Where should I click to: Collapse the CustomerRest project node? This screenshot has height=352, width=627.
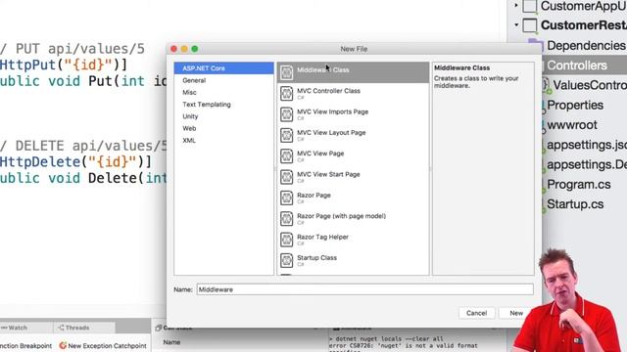[x=516, y=24]
